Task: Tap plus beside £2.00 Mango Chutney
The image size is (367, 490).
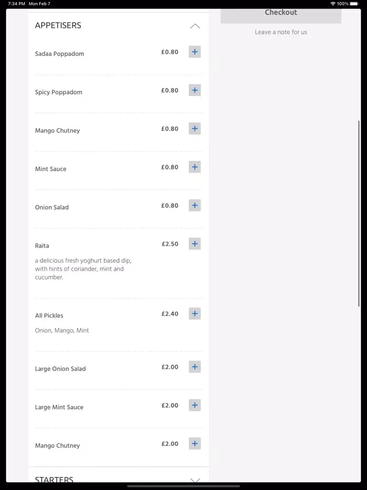Action: pos(195,444)
